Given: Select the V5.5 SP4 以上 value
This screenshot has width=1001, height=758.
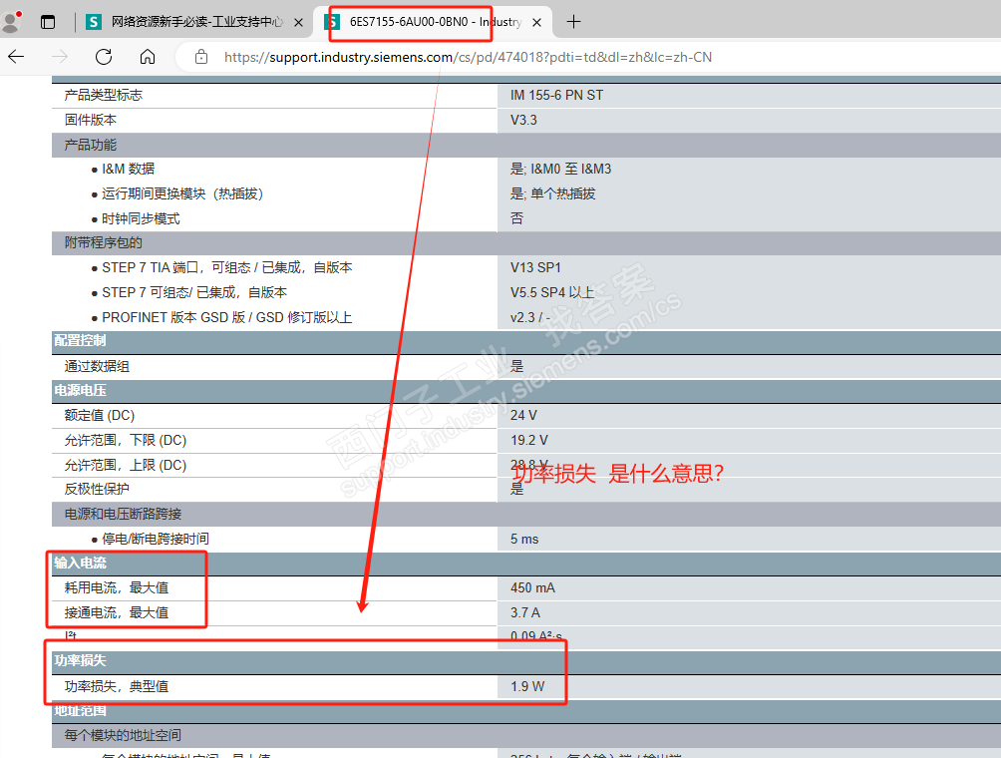Looking at the screenshot, I should tap(552, 292).
